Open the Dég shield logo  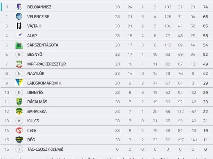click(x=19, y=140)
